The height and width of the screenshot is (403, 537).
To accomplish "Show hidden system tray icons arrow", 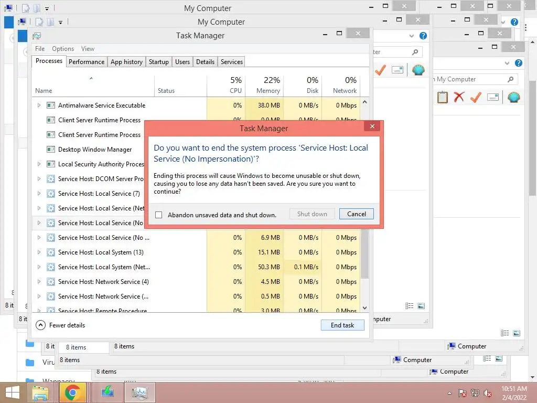I will click(449, 393).
